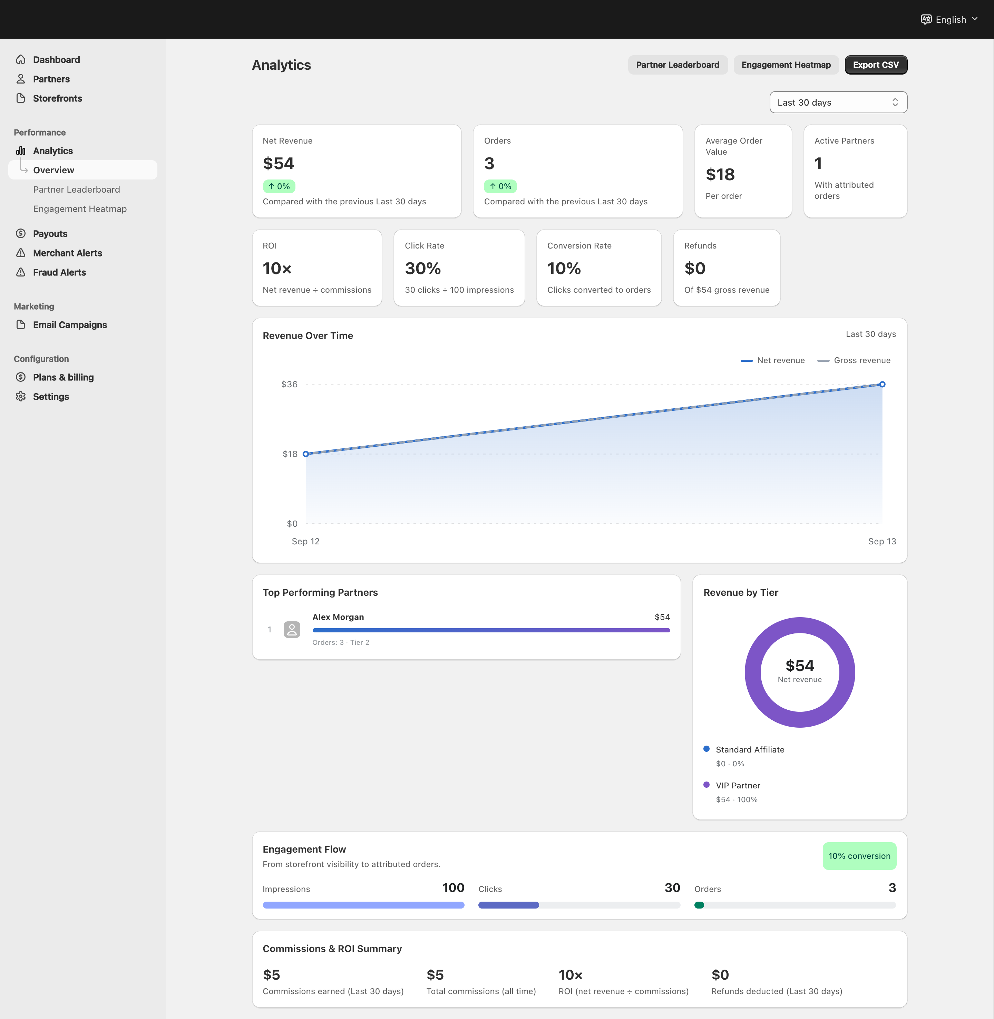The height and width of the screenshot is (1019, 994).
Task: Open the Settings page
Action: pos(51,396)
